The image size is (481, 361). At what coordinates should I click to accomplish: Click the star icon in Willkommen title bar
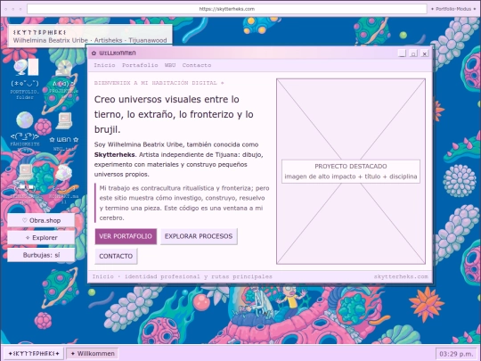(94, 53)
